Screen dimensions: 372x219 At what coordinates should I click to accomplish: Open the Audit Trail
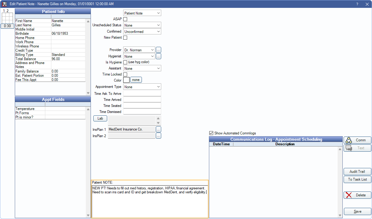tap(357, 172)
